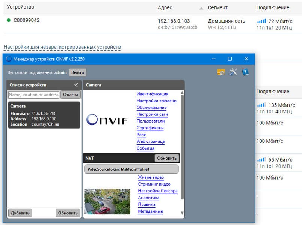This screenshot has width=302, height=225.
Task: Open the Настройки сети link
Action: pyautogui.click(x=152, y=114)
